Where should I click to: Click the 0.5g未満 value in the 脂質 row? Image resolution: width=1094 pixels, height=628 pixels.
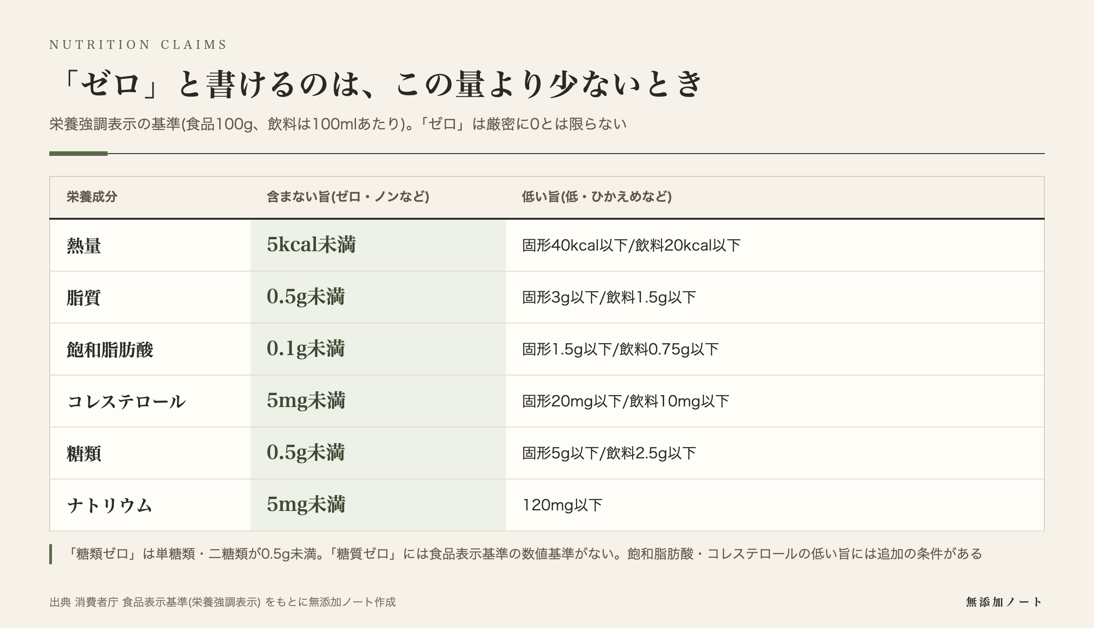pos(306,297)
